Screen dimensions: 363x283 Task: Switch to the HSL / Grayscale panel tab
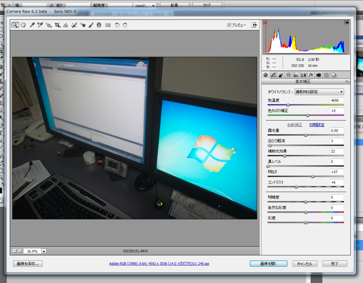point(288,75)
